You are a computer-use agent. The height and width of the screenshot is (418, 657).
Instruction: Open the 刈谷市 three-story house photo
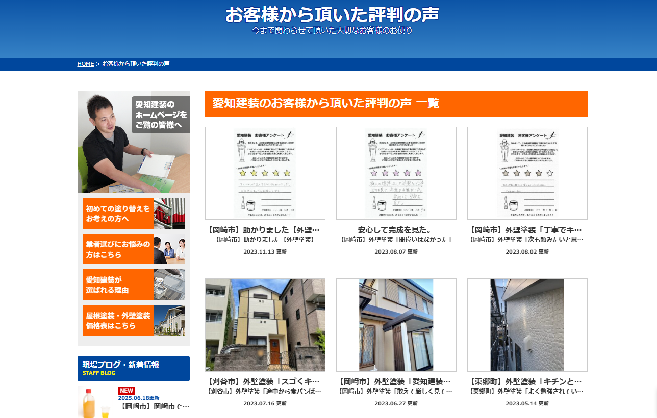click(265, 325)
